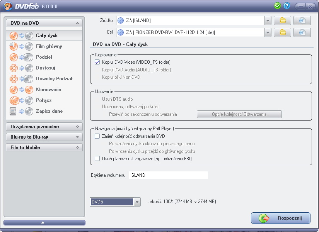
Task: Select Cały dysk mode
Action: (x=44, y=36)
